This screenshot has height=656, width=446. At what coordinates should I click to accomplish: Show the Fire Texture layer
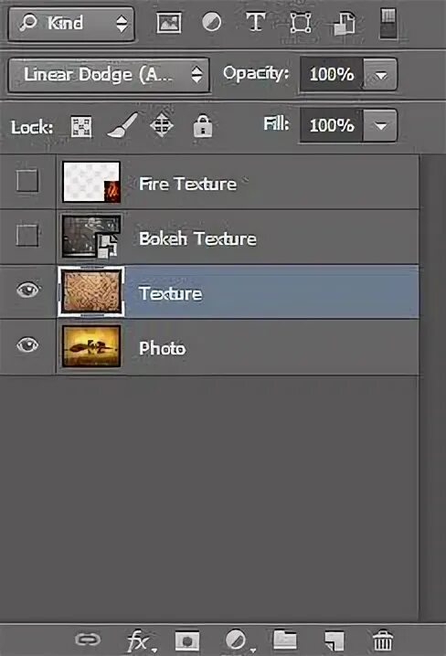pyautogui.click(x=27, y=181)
